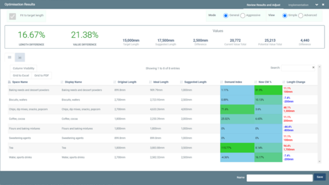Open the Implementation tab

298,5
